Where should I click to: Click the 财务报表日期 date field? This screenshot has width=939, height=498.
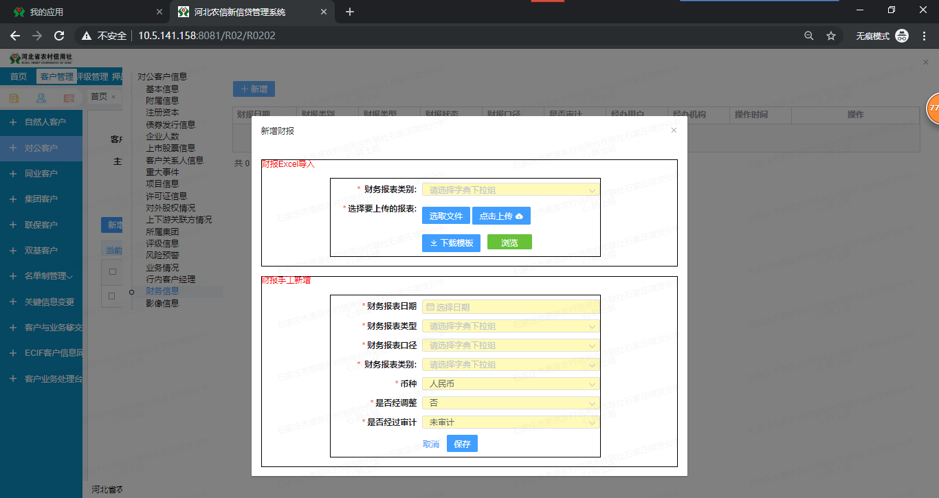tap(511, 307)
